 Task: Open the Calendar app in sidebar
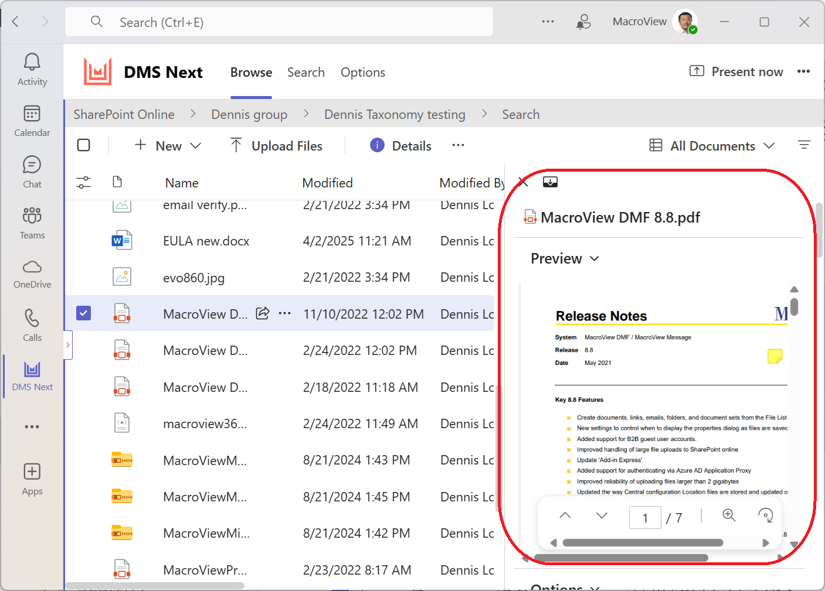point(32,121)
